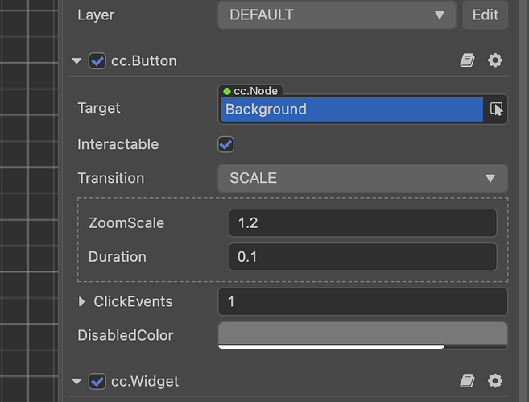529x402 pixels.
Task: Click the Duration value field
Action: 362,257
